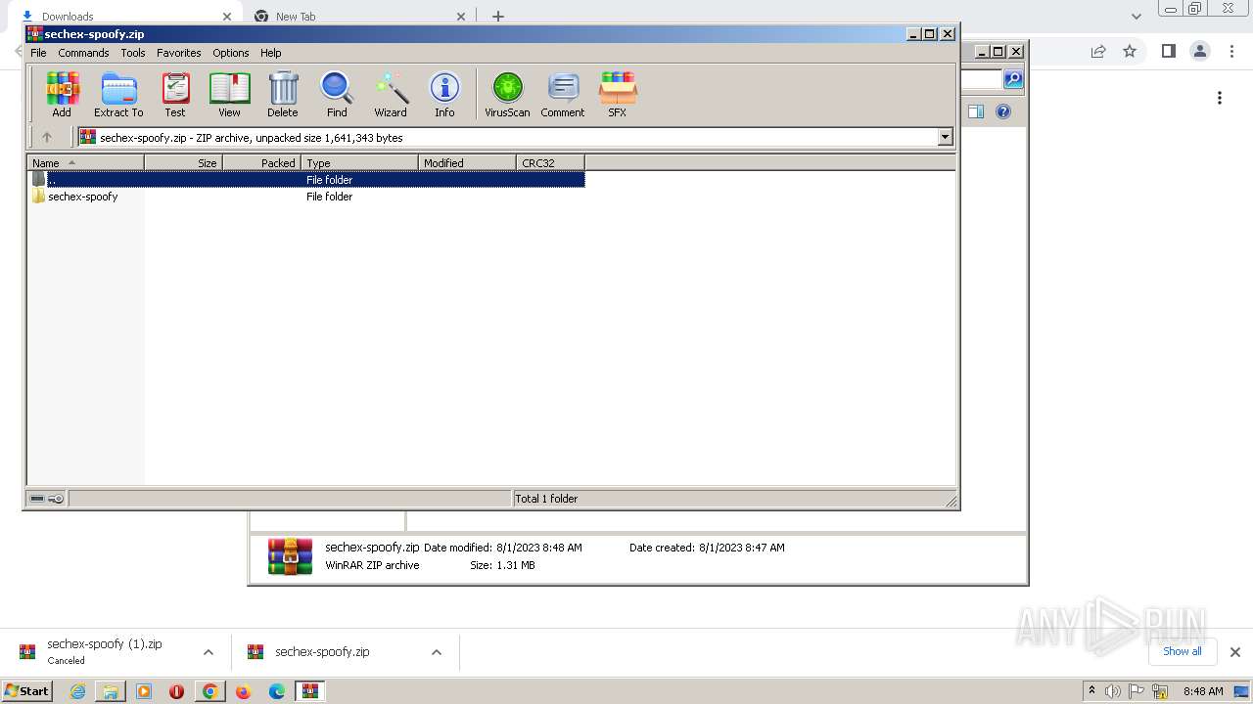
Task: Open Chrome three-dot main menu
Action: (1232, 52)
